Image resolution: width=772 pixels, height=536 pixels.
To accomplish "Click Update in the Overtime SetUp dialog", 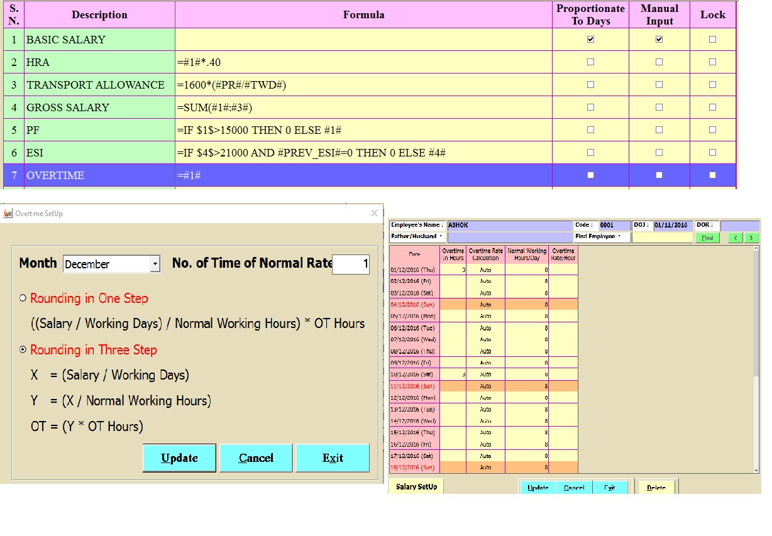I will tap(179, 457).
